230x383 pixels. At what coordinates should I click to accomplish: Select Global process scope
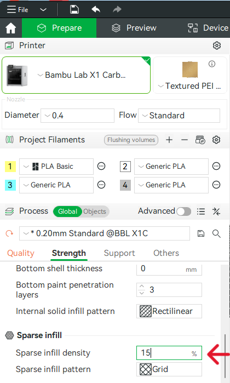68,211
